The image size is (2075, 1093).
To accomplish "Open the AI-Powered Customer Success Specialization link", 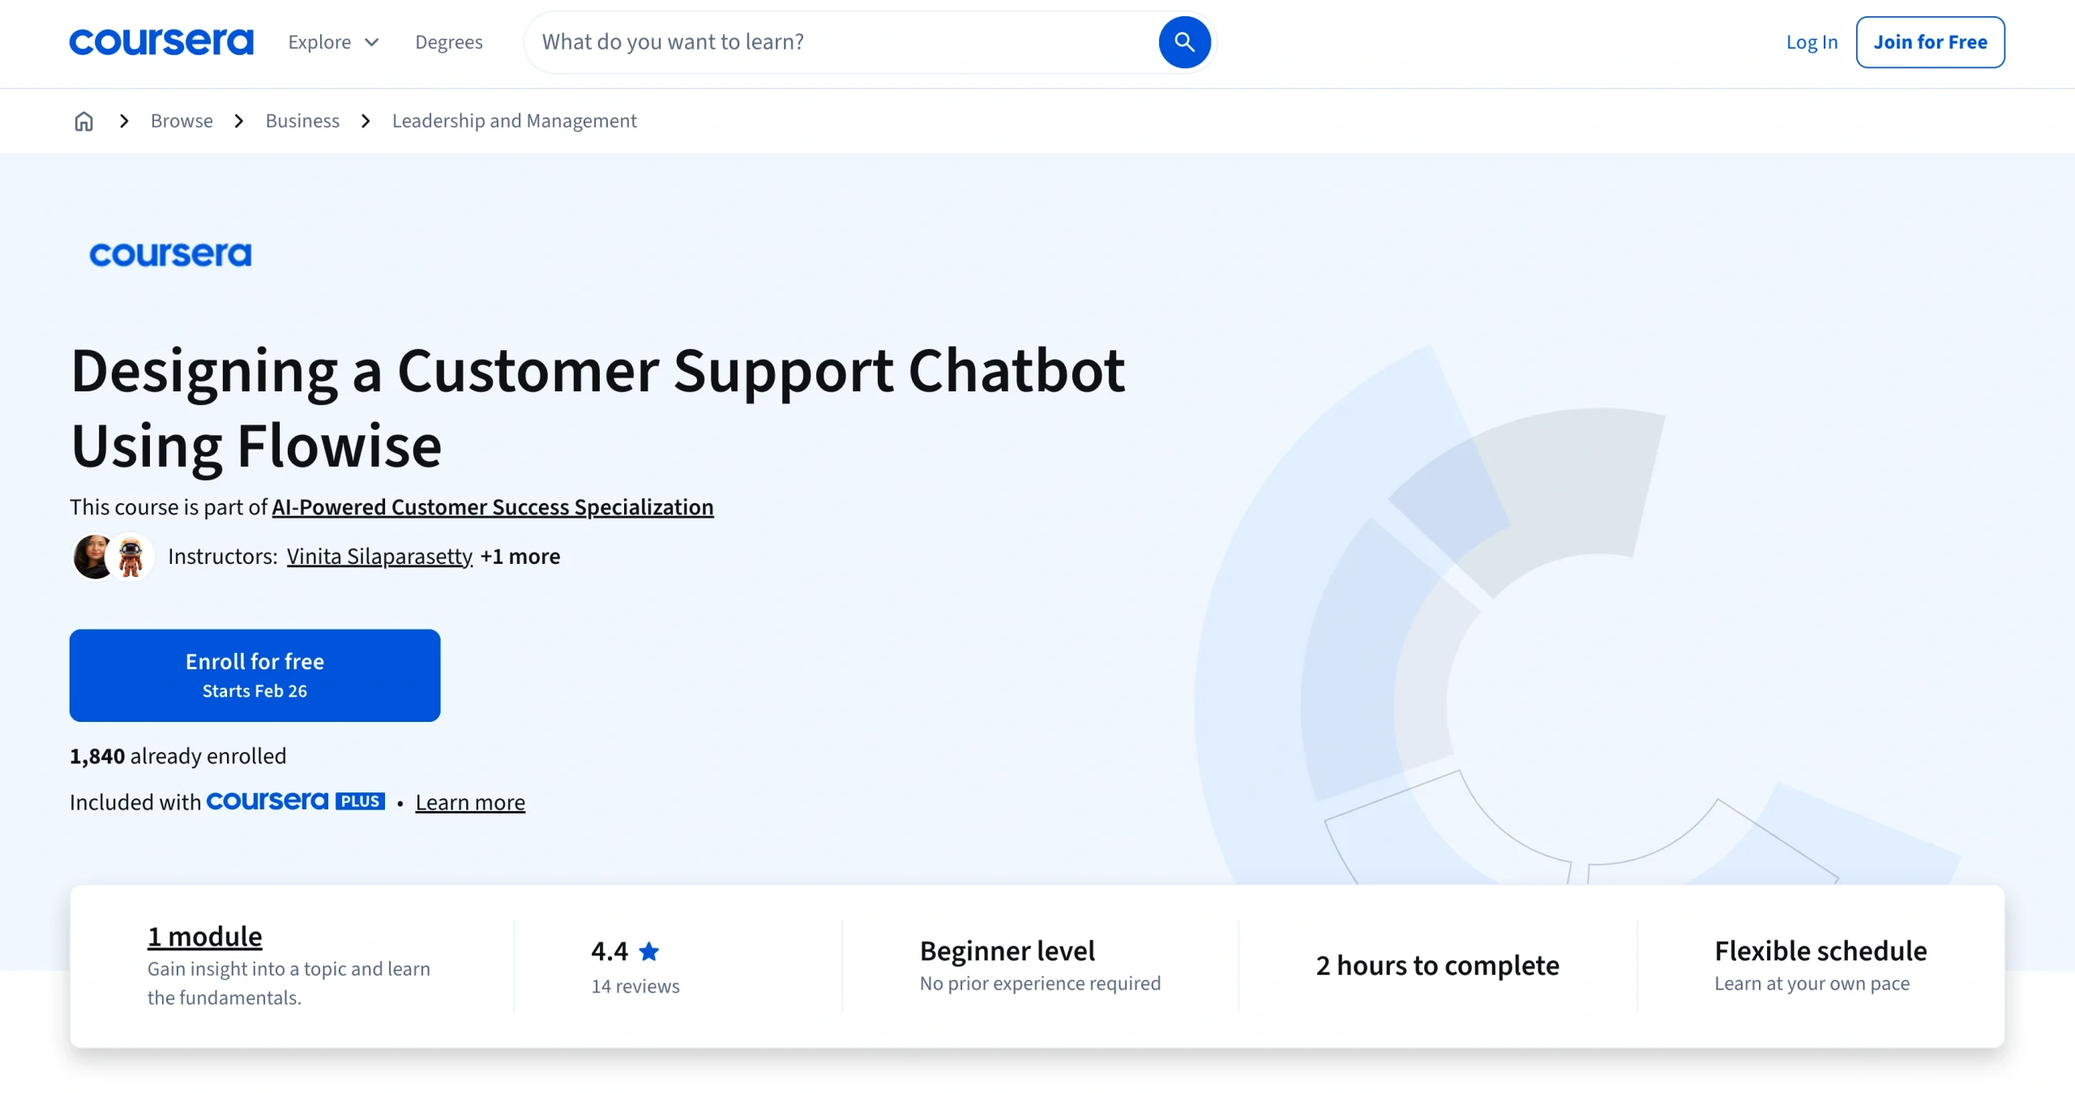I will point(491,507).
